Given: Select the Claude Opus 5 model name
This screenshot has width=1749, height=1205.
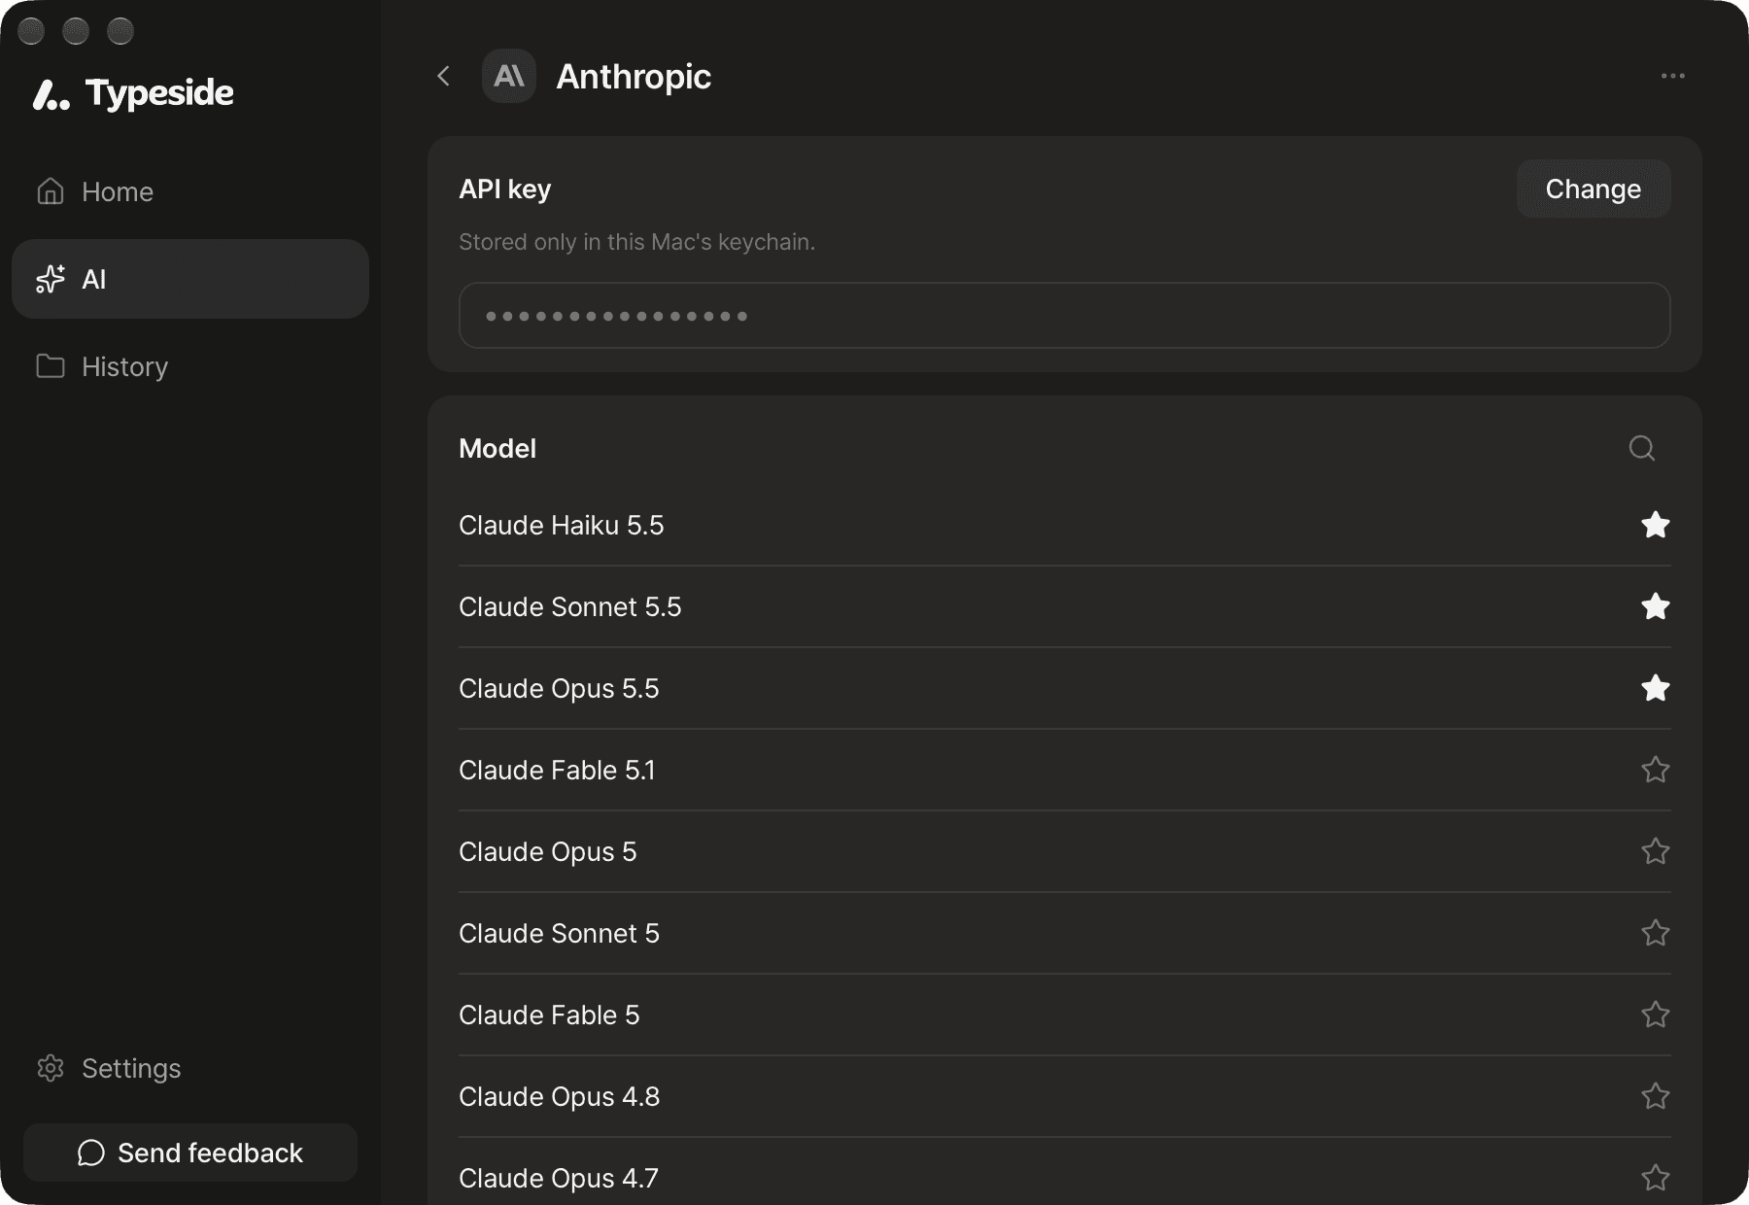Looking at the screenshot, I should click(x=548, y=851).
